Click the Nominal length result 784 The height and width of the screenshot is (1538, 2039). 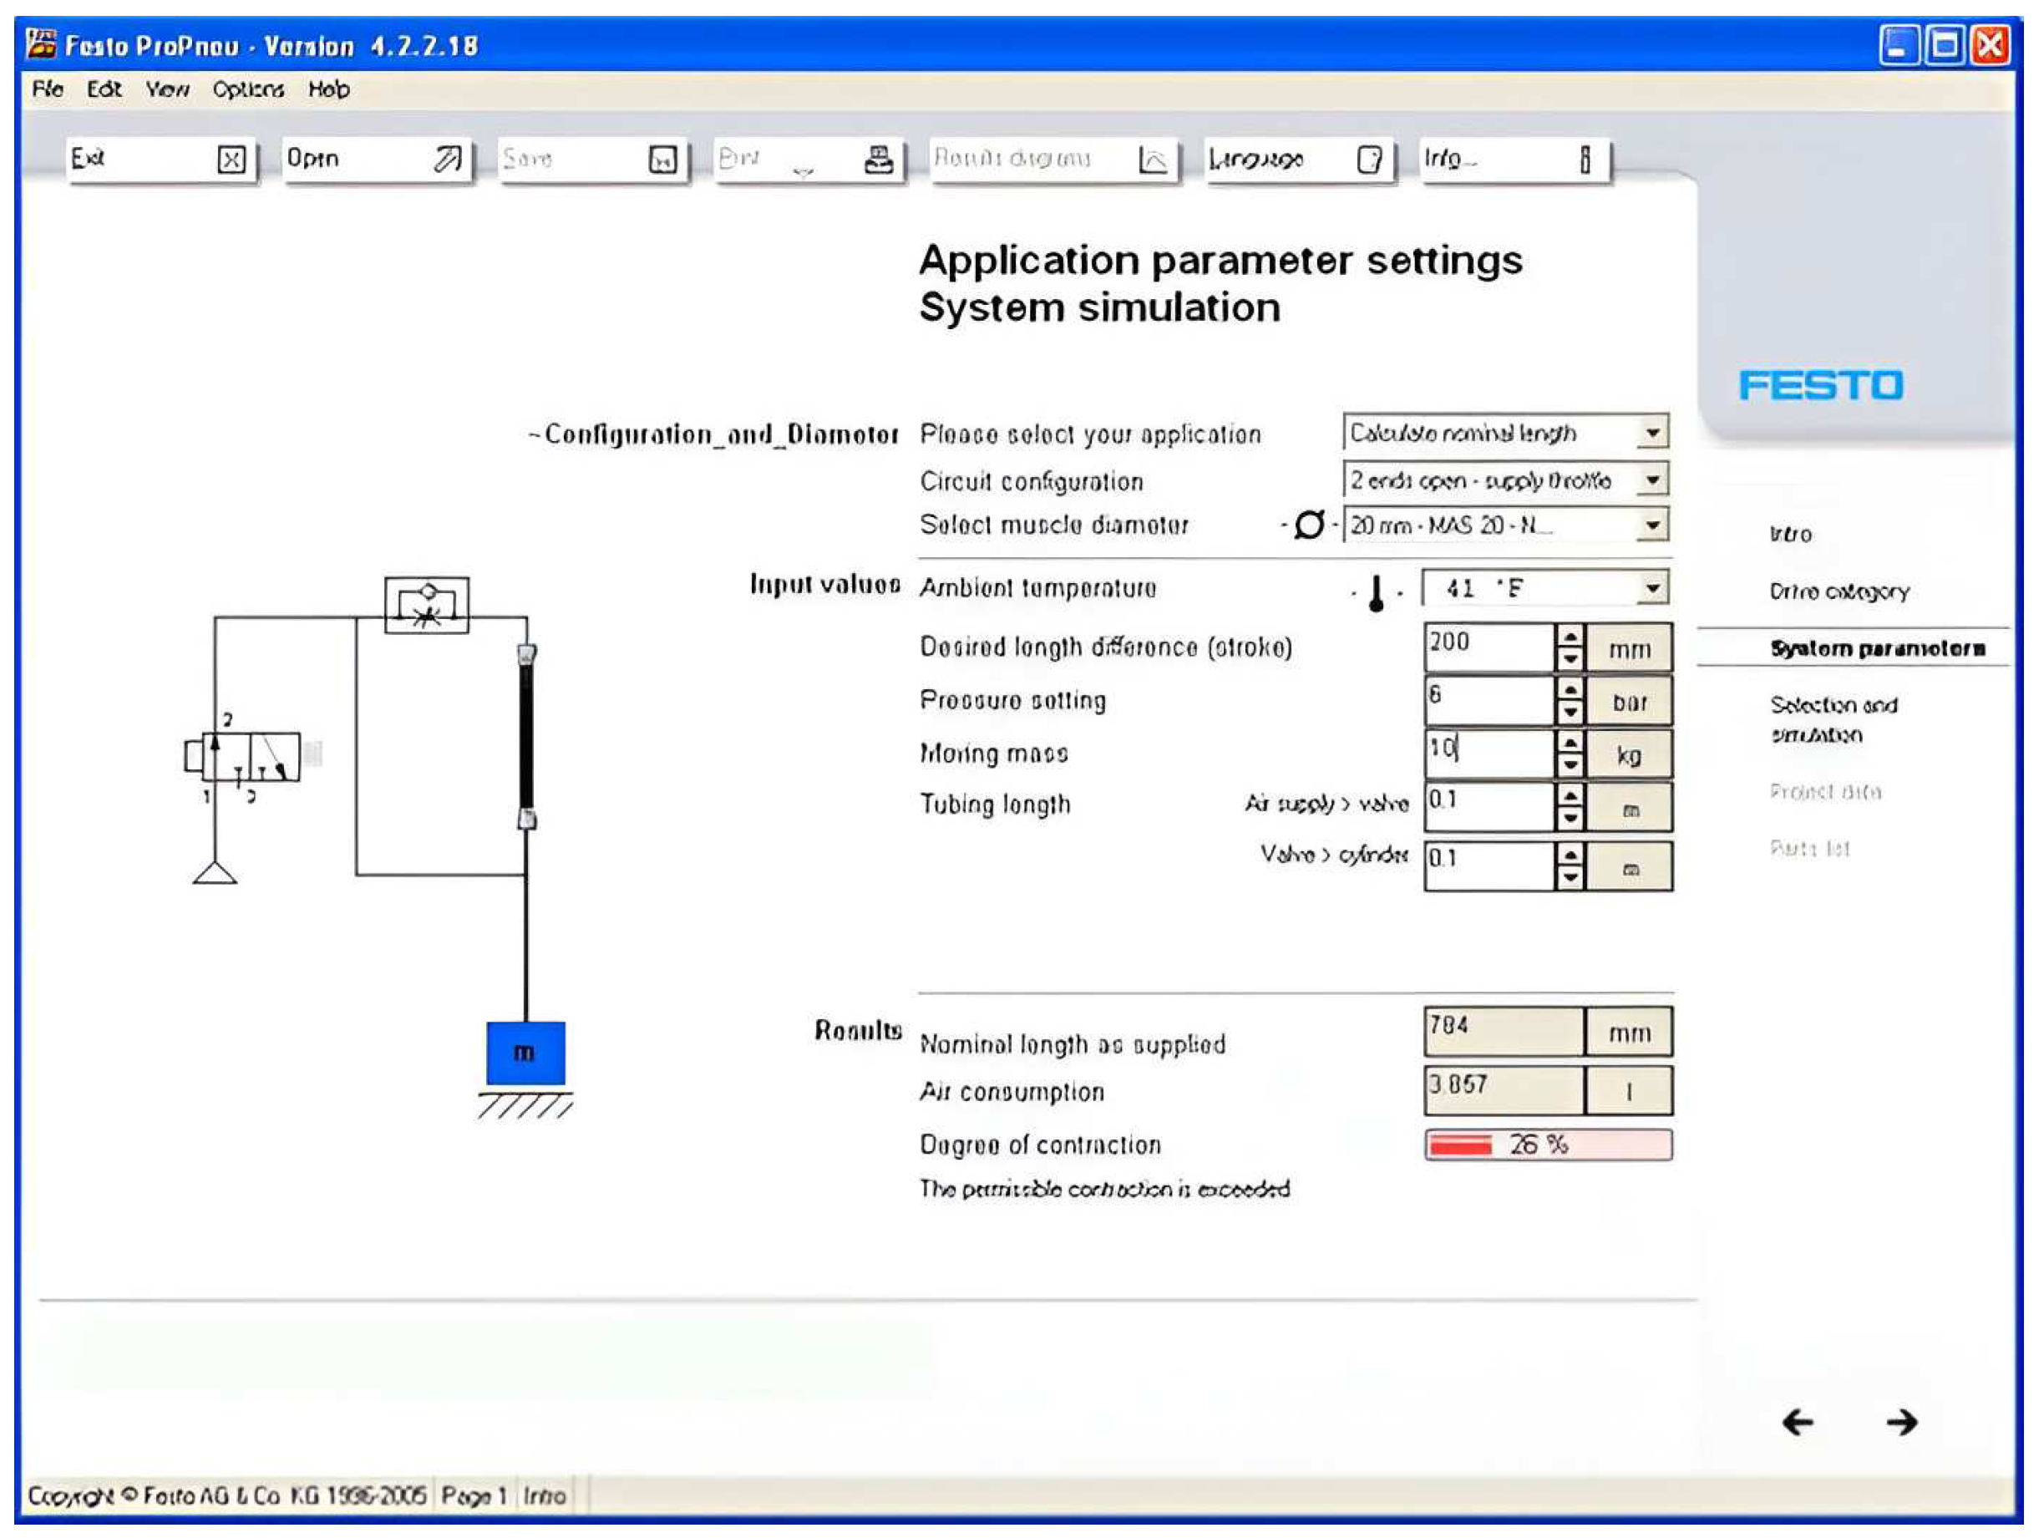coord(1504,1031)
